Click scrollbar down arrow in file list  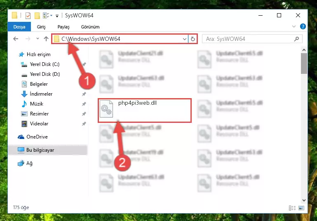click(304, 200)
